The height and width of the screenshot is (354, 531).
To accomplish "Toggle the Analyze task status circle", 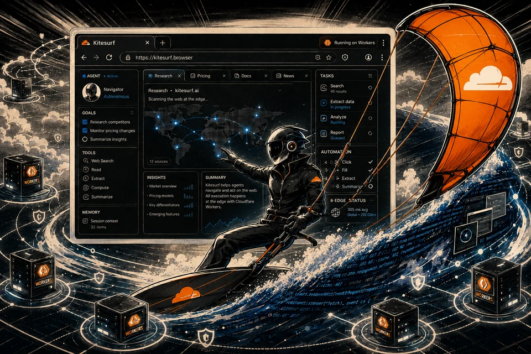I will (x=370, y=118).
